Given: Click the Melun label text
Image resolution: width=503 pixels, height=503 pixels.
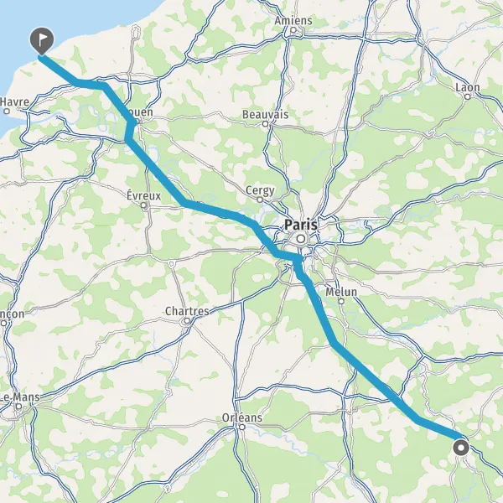Looking at the screenshot, I should 341,292.
